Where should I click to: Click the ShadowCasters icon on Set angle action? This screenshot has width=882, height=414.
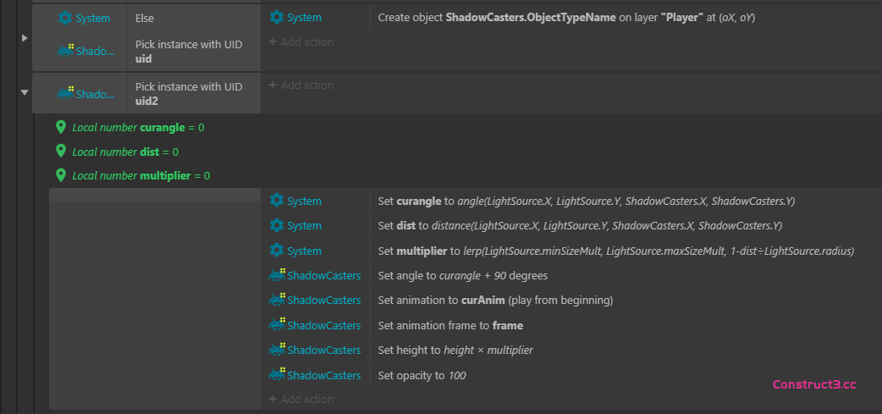coord(277,275)
